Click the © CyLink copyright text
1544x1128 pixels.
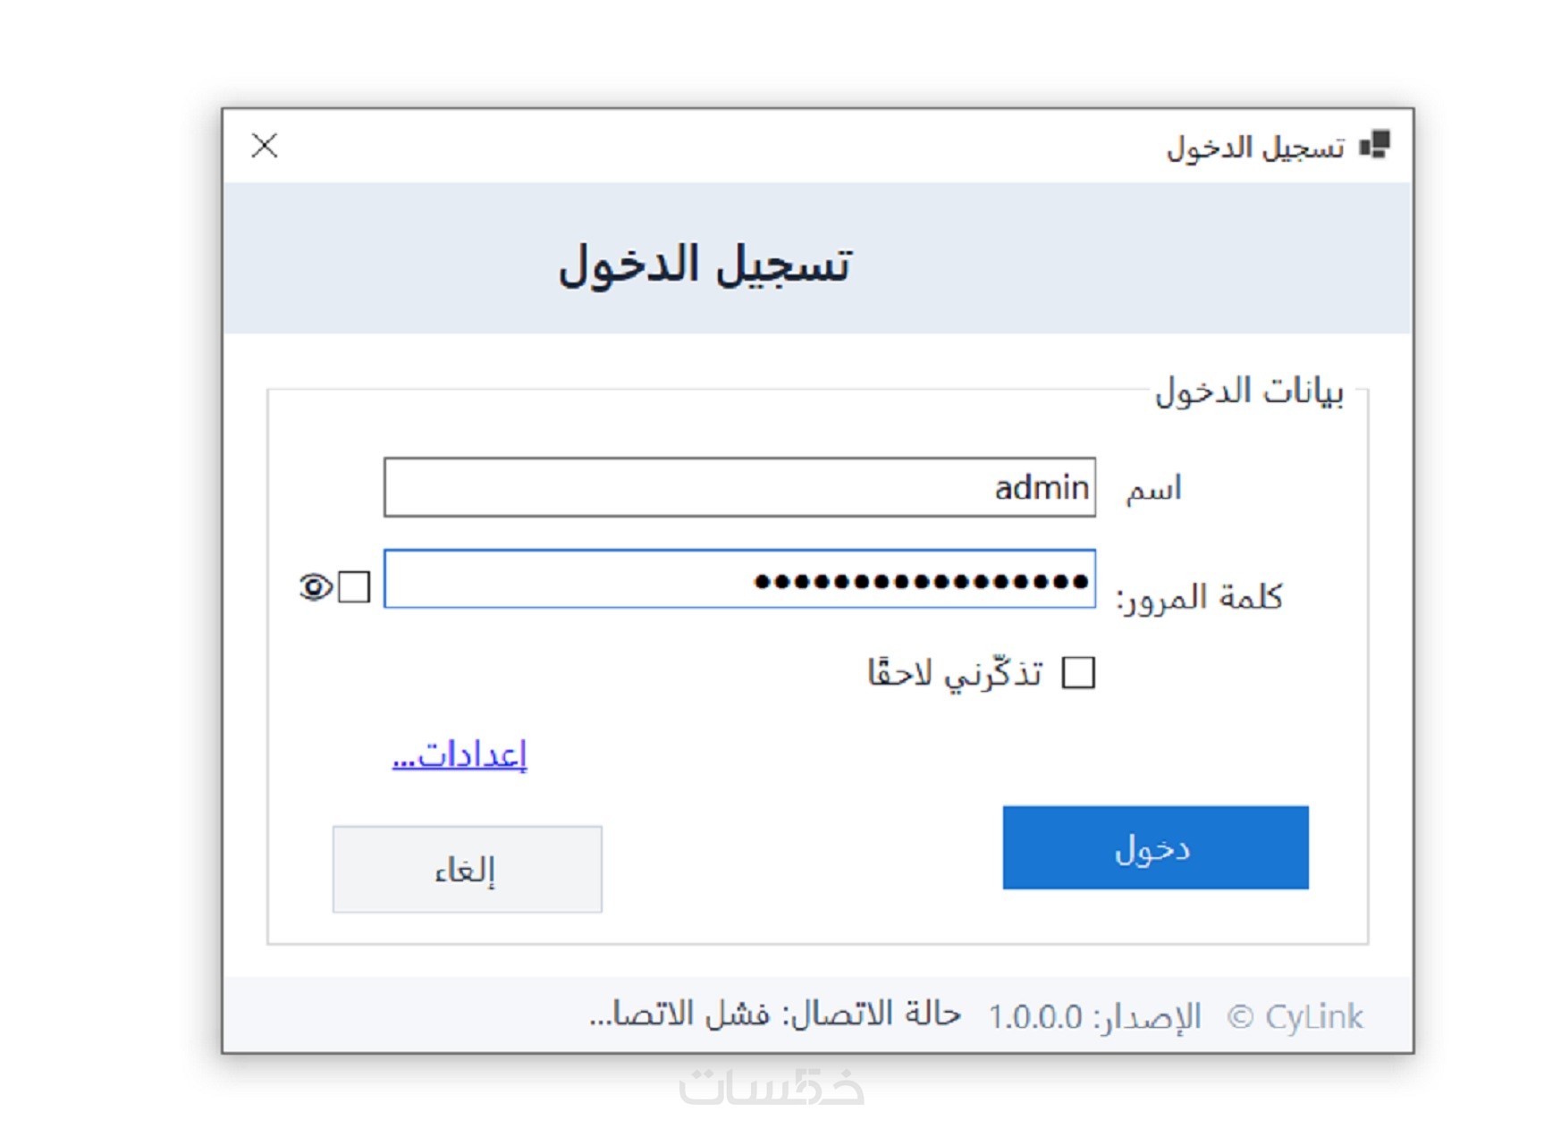pos(1295,1016)
